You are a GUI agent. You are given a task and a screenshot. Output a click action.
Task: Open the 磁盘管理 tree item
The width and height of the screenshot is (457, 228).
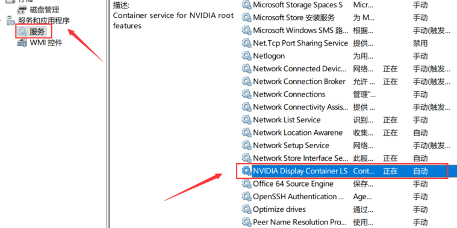point(45,10)
